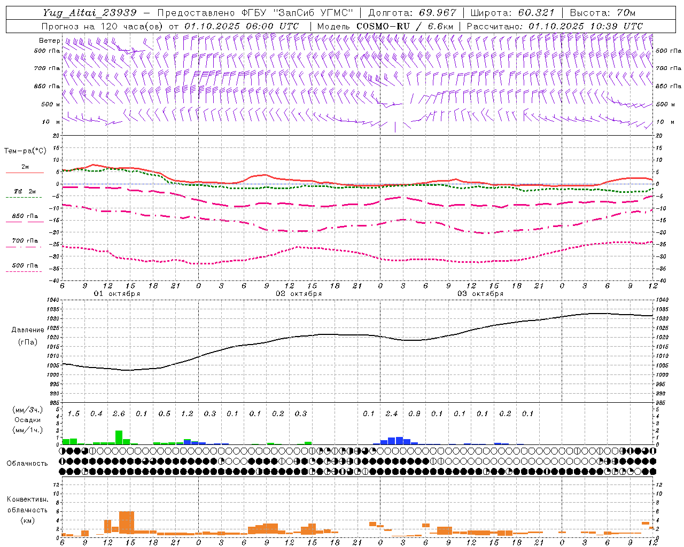The width and height of the screenshot is (684, 547).
Task: Click the 2.6 precipitation total value
Action: (x=119, y=414)
